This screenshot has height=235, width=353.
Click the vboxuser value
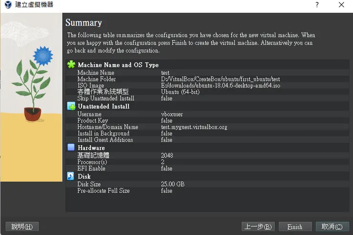coord(172,114)
